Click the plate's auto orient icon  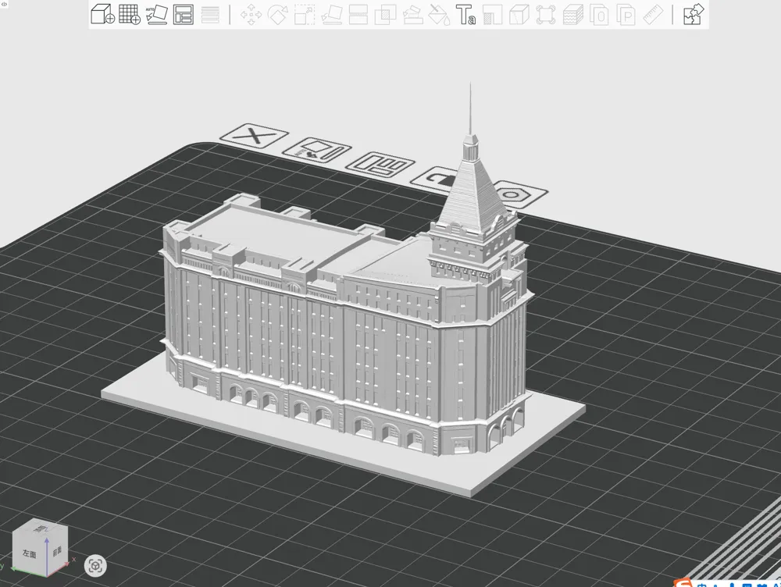317,150
